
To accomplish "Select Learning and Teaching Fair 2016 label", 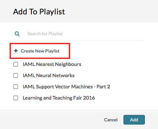I will (x=59, y=98).
